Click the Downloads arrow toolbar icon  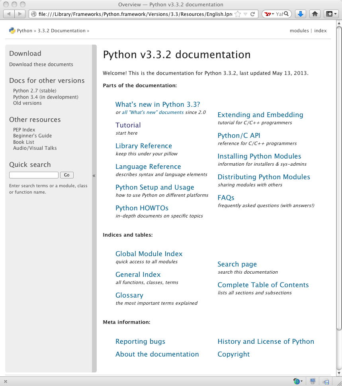[301, 14]
